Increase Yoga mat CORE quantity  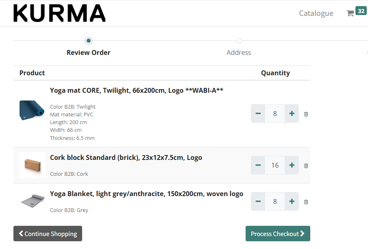(x=292, y=114)
